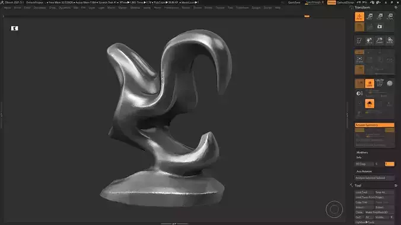Collapse the Tool palette header
The image size is (401, 225).
tap(358, 185)
